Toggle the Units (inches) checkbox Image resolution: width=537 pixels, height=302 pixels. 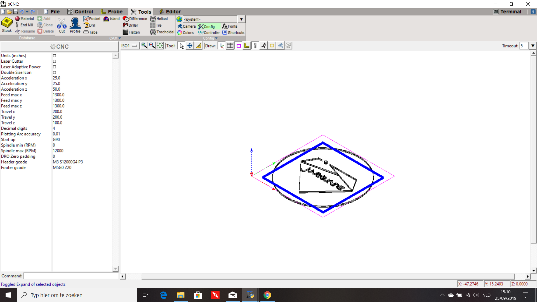[x=54, y=56]
